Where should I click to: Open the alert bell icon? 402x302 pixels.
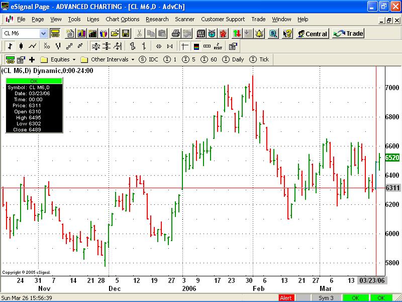tap(259, 34)
